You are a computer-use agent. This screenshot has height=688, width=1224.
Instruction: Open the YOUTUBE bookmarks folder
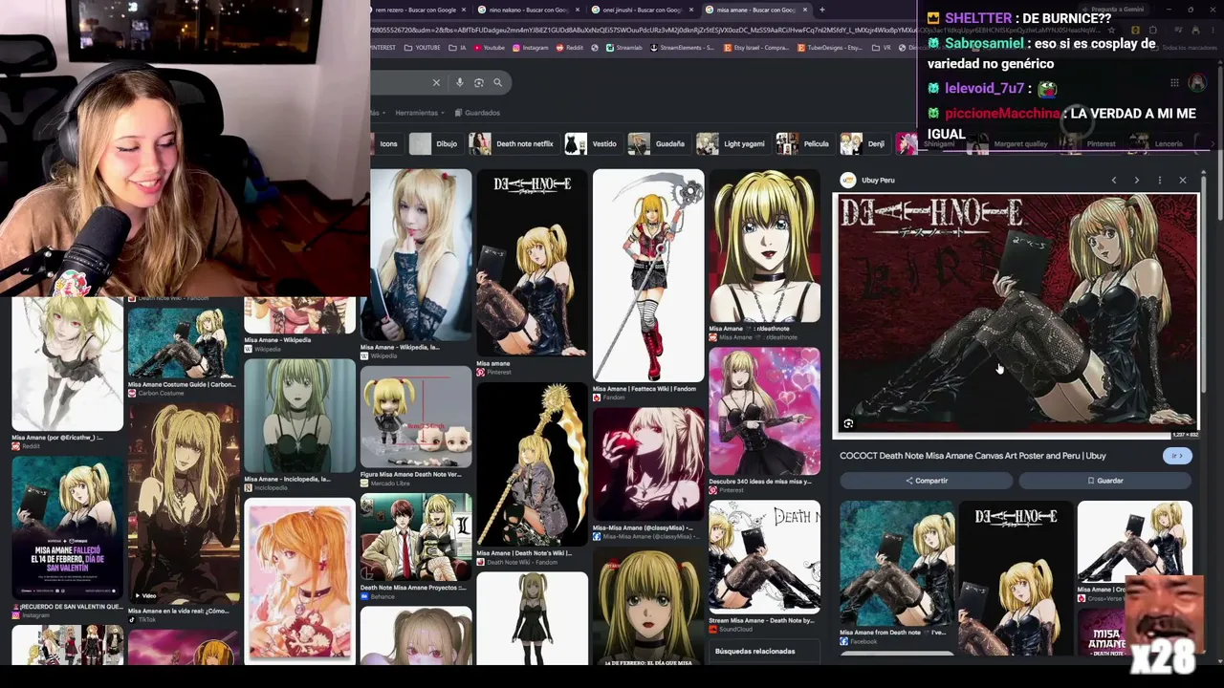tap(422, 48)
